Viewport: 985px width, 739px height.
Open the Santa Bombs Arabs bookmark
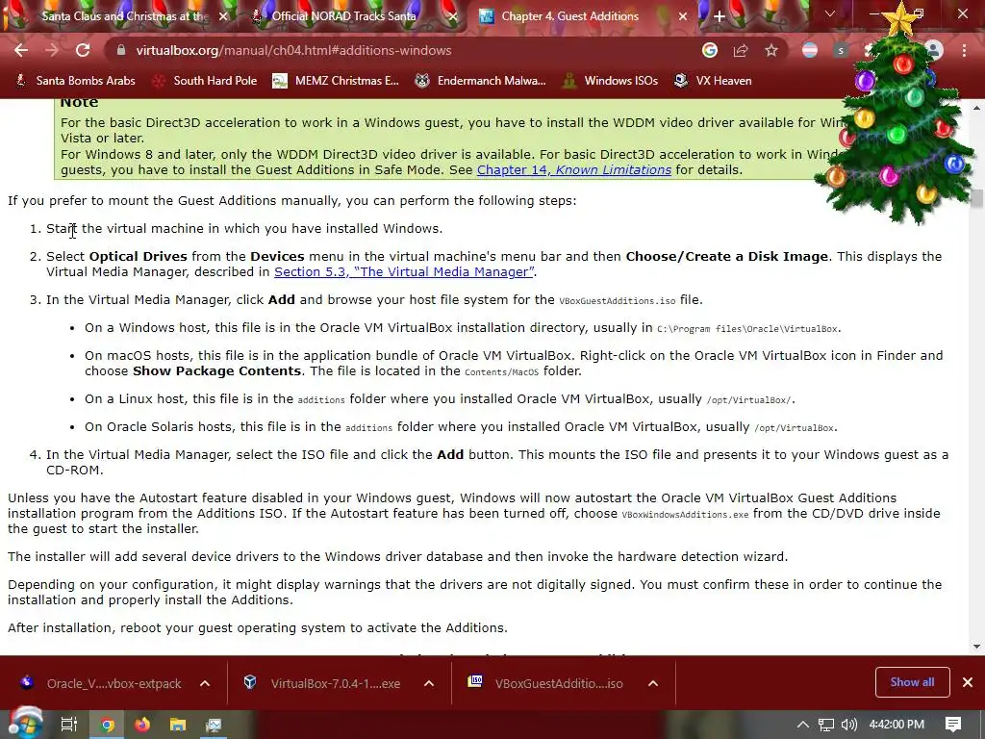(75, 81)
